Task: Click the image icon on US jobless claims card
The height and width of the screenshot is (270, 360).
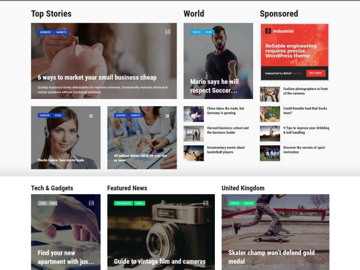Action: (167, 116)
